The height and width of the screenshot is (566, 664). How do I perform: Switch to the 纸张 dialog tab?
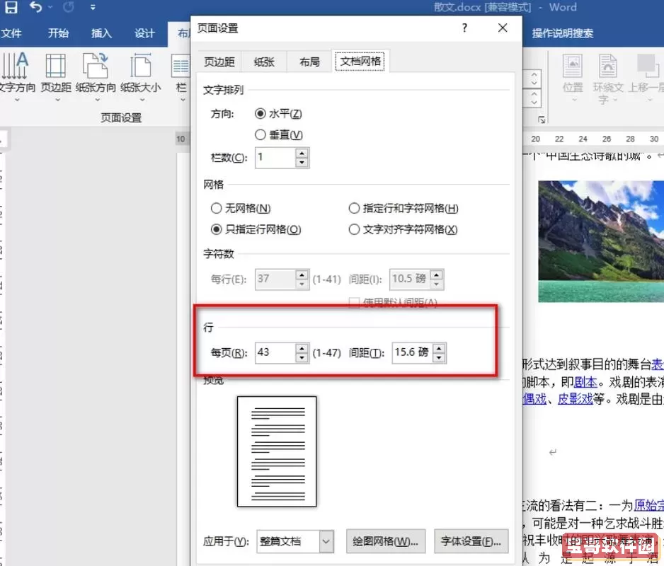click(264, 62)
